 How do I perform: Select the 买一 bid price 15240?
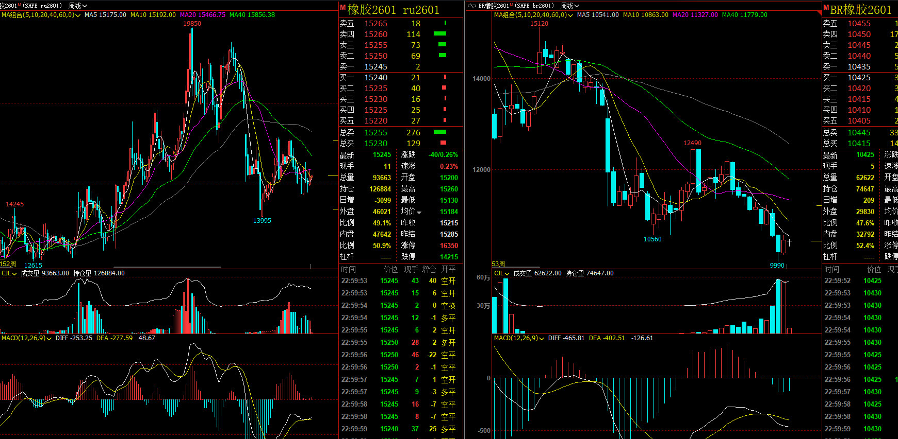pos(375,77)
